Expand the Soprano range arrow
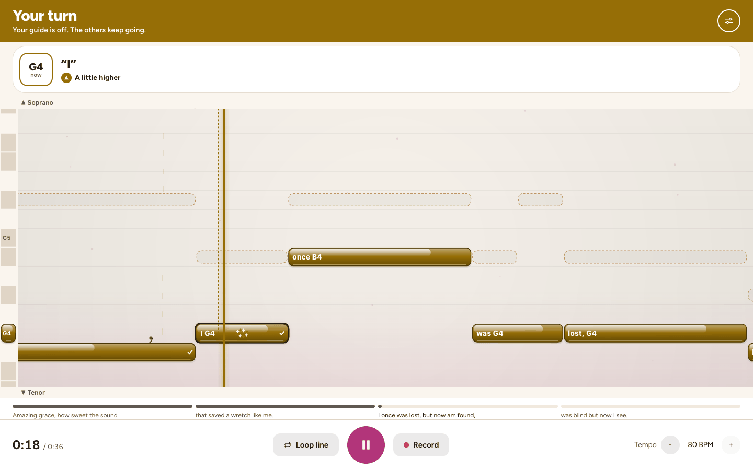The width and height of the screenshot is (753, 470). pyautogui.click(x=24, y=103)
